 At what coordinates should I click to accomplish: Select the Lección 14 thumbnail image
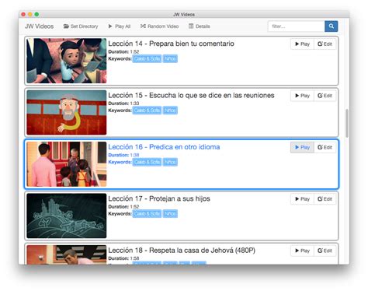click(x=67, y=61)
